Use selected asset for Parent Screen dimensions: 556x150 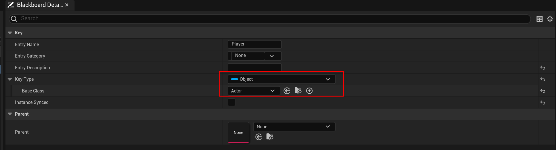[x=258, y=137]
